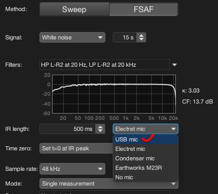Collapse the Electret mic dropdown

[145, 129]
